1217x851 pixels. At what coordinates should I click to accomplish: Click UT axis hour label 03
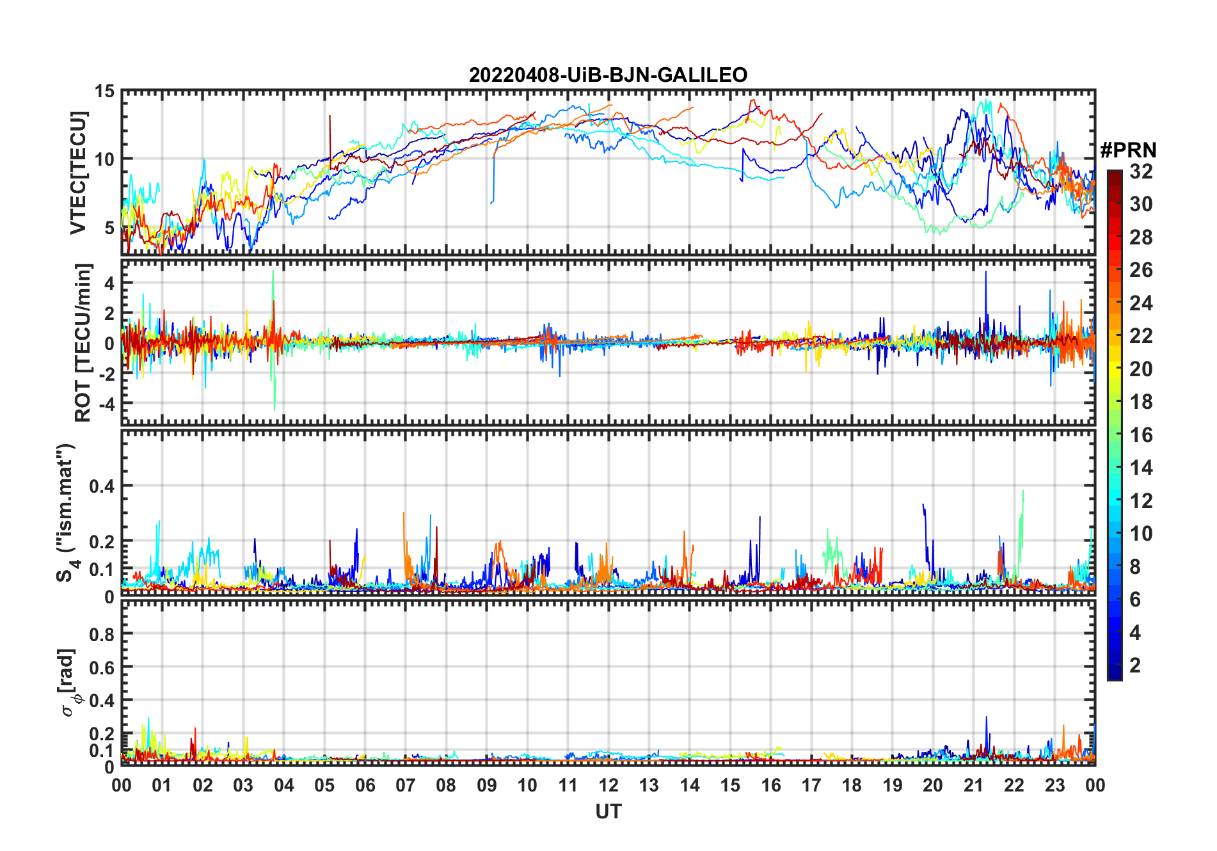click(243, 785)
